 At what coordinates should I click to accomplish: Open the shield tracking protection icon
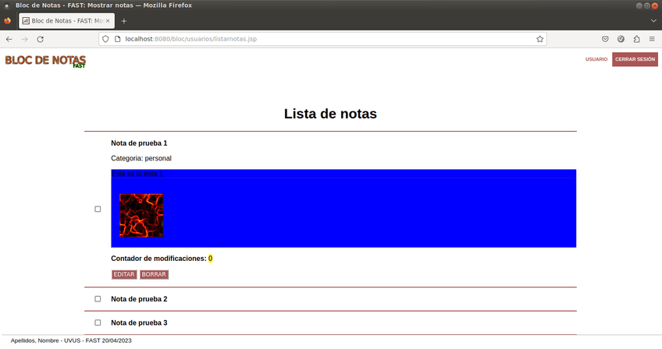pos(105,39)
